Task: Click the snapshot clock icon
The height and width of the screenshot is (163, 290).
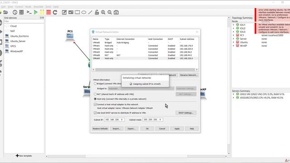Action: 15,12
